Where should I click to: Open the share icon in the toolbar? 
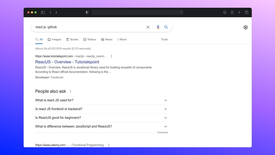pos(232,12)
